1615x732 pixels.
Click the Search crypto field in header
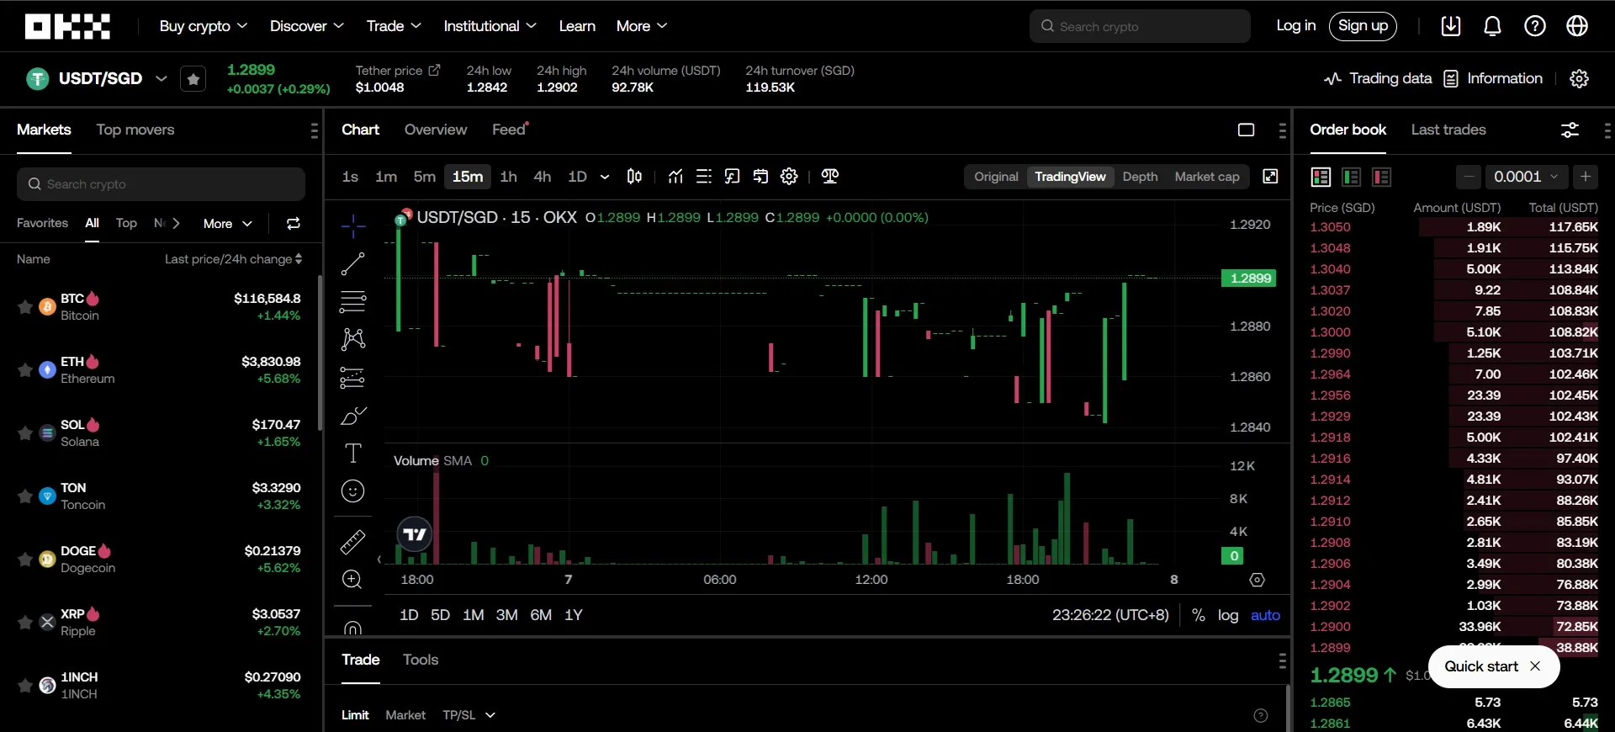pyautogui.click(x=1140, y=26)
